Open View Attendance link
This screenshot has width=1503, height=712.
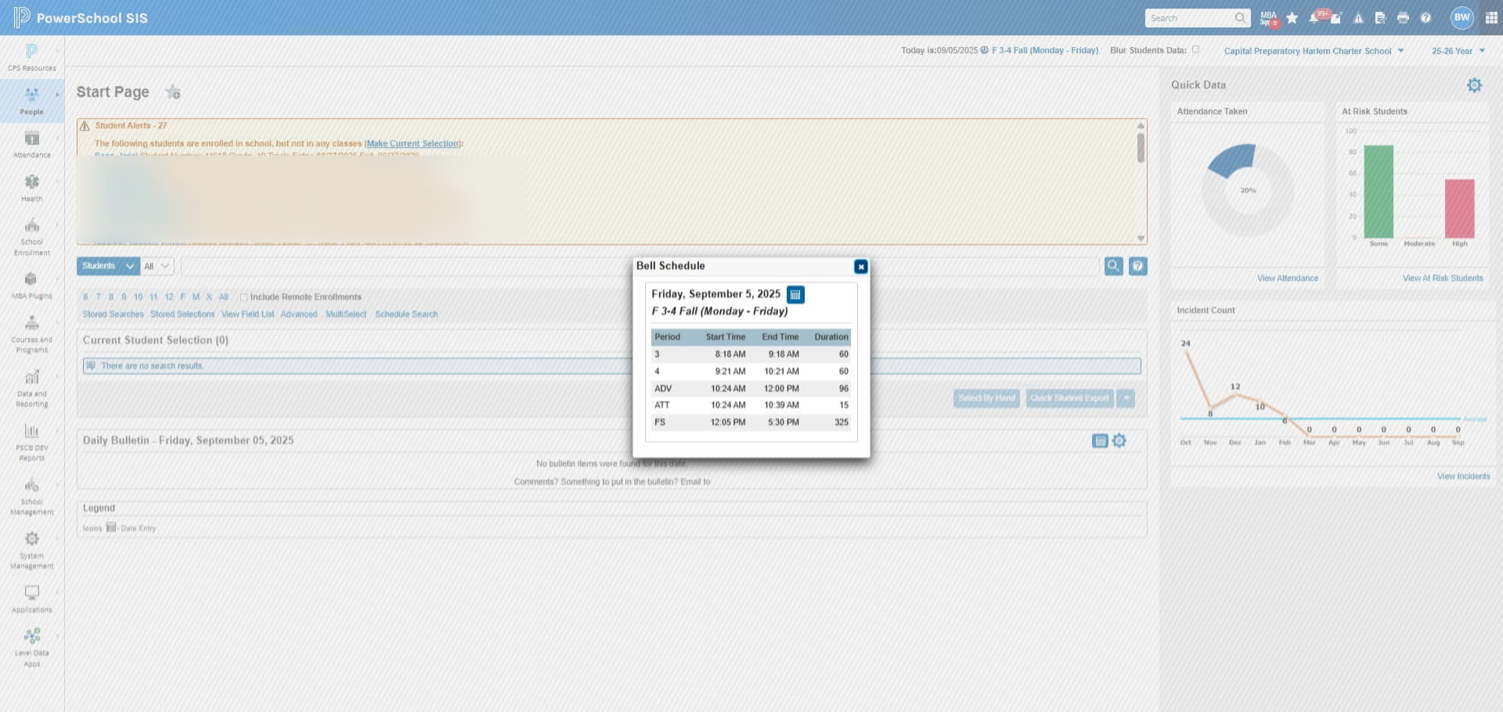coord(1288,279)
